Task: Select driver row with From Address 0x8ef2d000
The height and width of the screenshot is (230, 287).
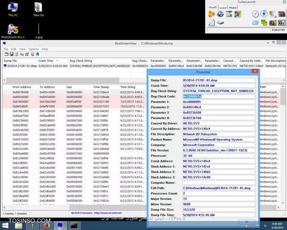Action: [x=75, y=106]
